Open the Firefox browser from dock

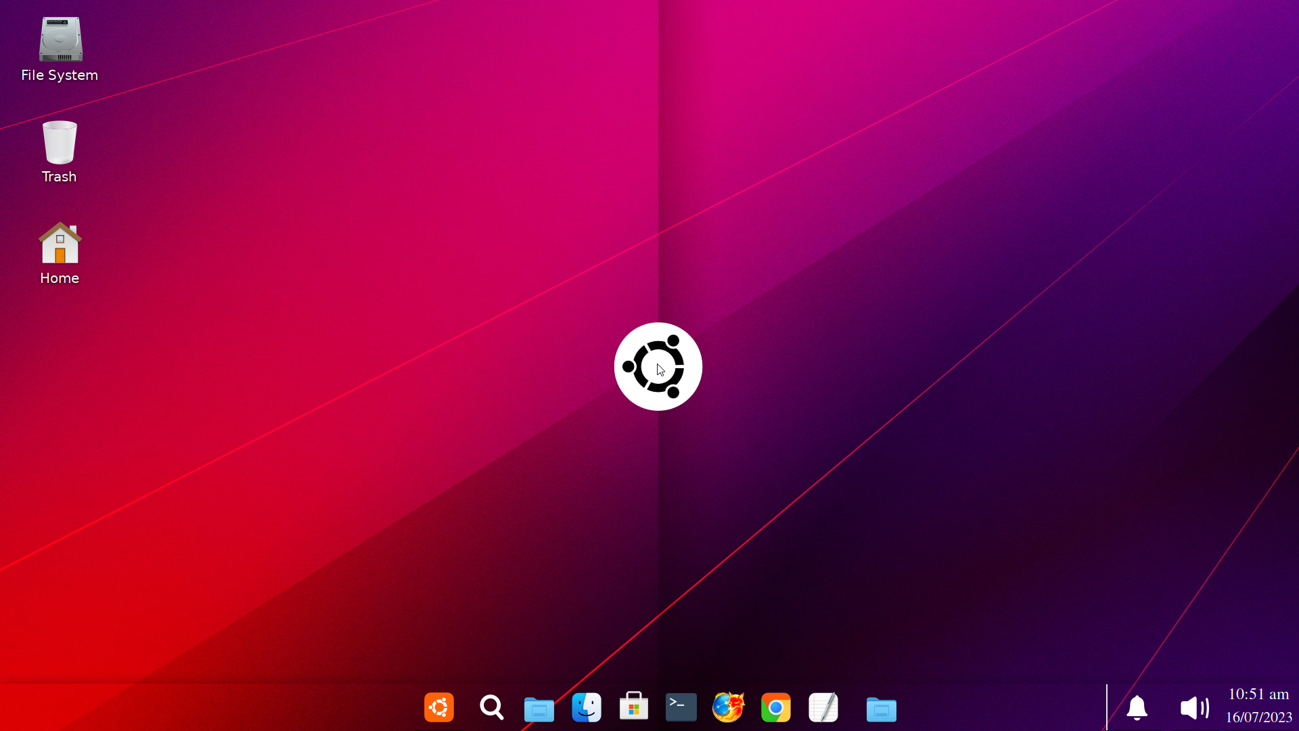coord(729,708)
